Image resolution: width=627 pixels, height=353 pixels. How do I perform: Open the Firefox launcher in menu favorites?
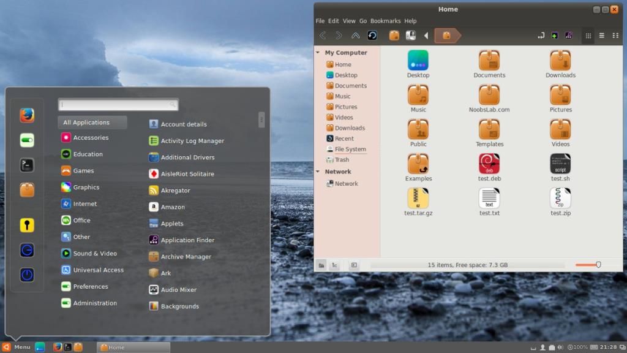[26, 115]
